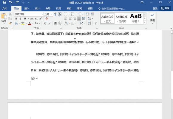
Task: Open Ribbon Display Options in the title bar
Action: pyautogui.click(x=142, y=2)
